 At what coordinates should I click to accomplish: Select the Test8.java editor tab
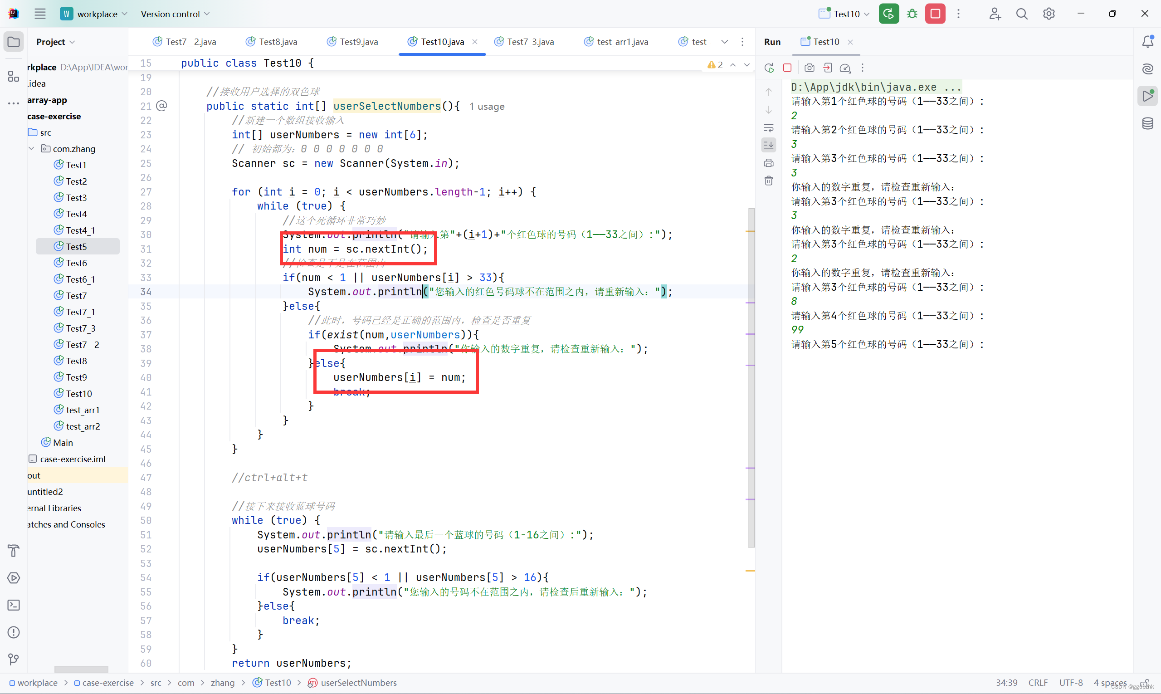(x=277, y=40)
